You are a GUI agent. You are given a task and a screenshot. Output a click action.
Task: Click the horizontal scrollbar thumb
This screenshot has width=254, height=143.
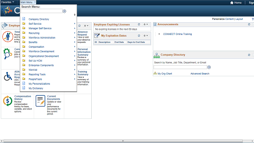(123, 141)
